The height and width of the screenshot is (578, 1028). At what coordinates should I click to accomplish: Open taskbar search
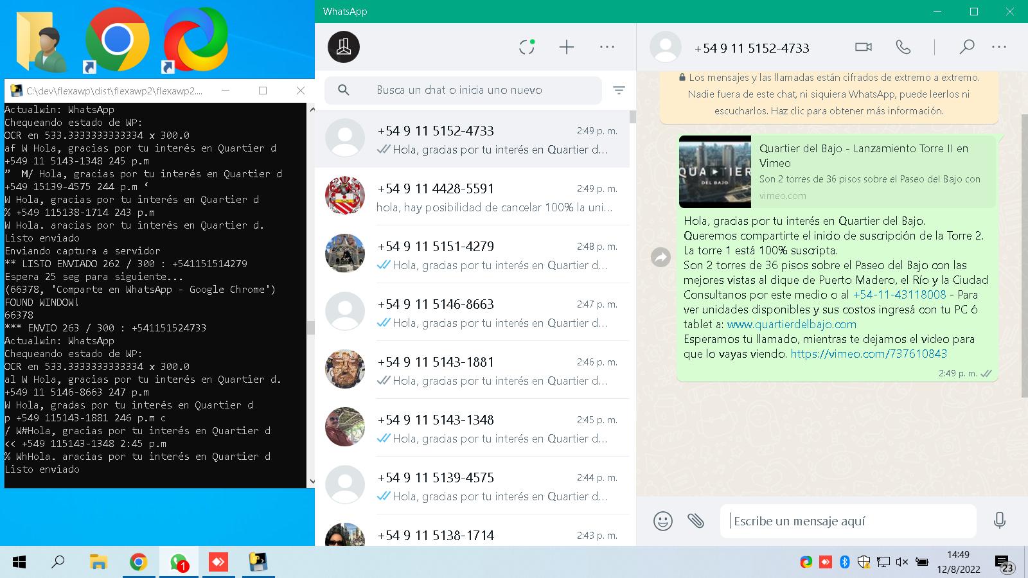pyautogui.click(x=58, y=563)
